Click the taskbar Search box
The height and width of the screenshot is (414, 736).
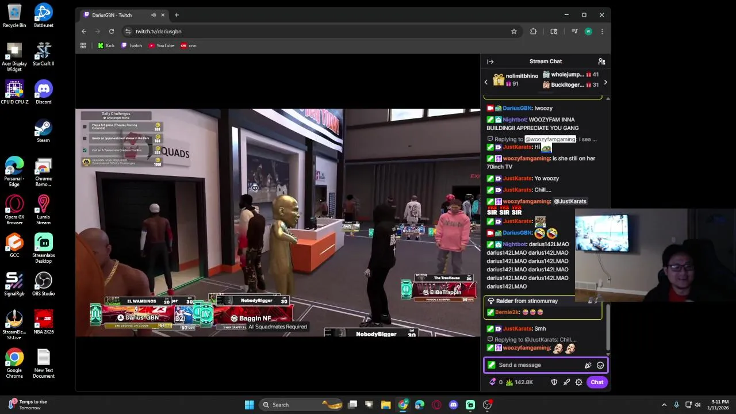pos(300,405)
